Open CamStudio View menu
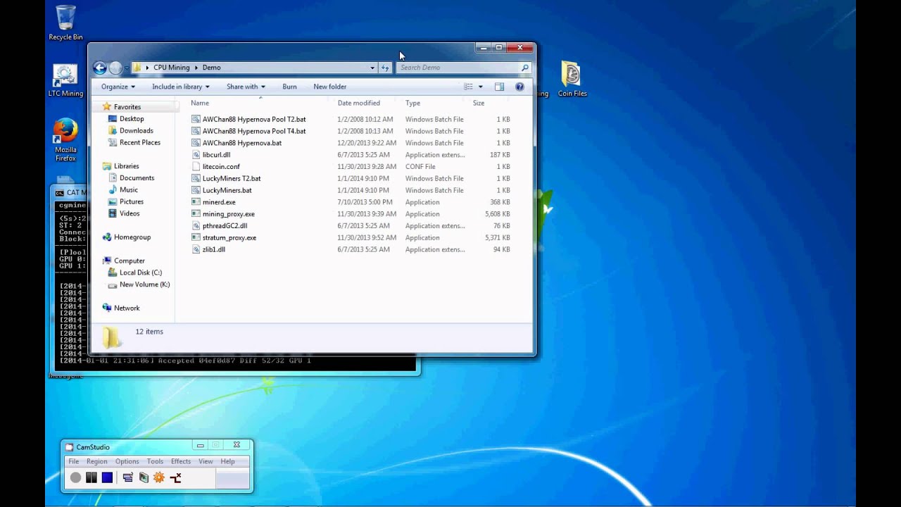The height and width of the screenshot is (507, 901). (x=206, y=461)
